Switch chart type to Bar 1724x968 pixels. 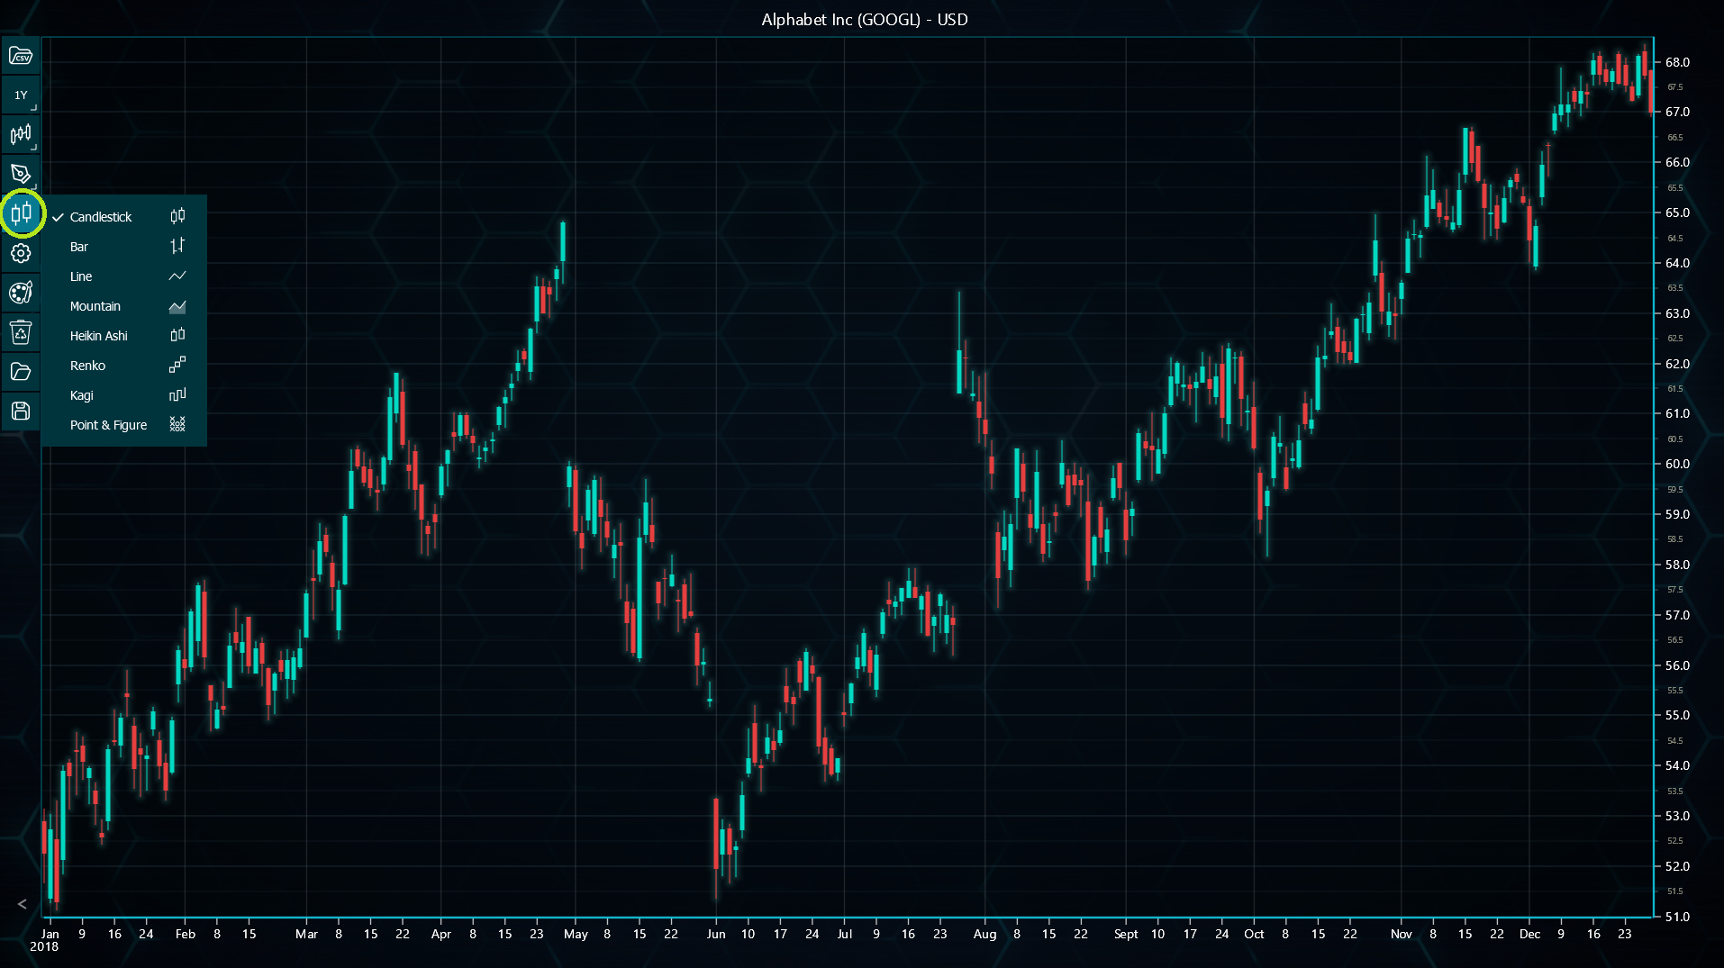pyautogui.click(x=124, y=247)
